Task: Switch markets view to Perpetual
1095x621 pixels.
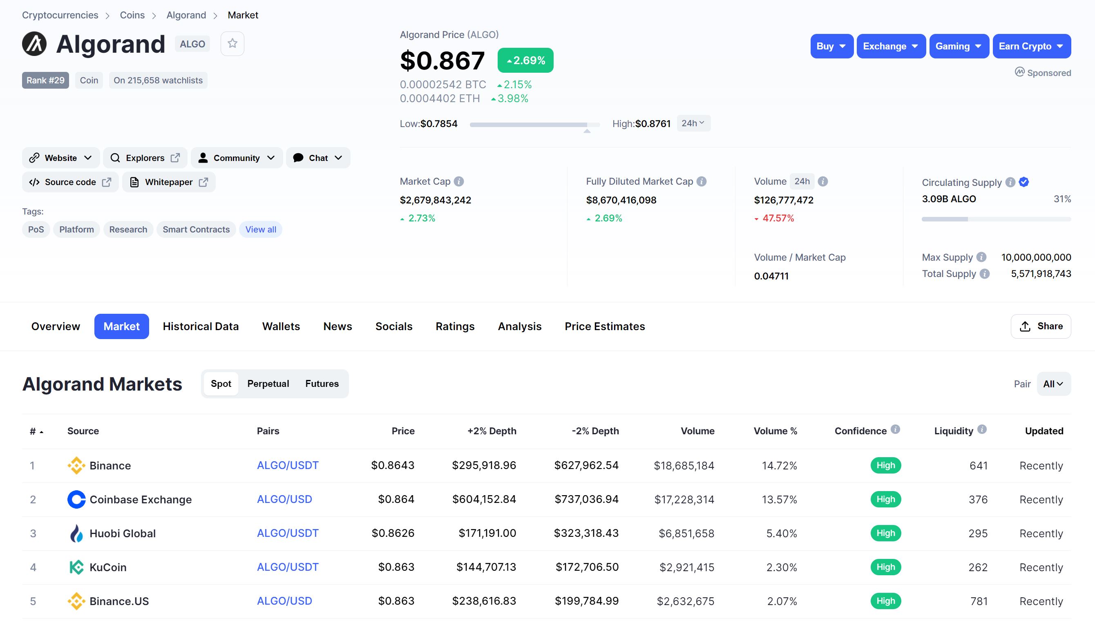Action: click(268, 384)
